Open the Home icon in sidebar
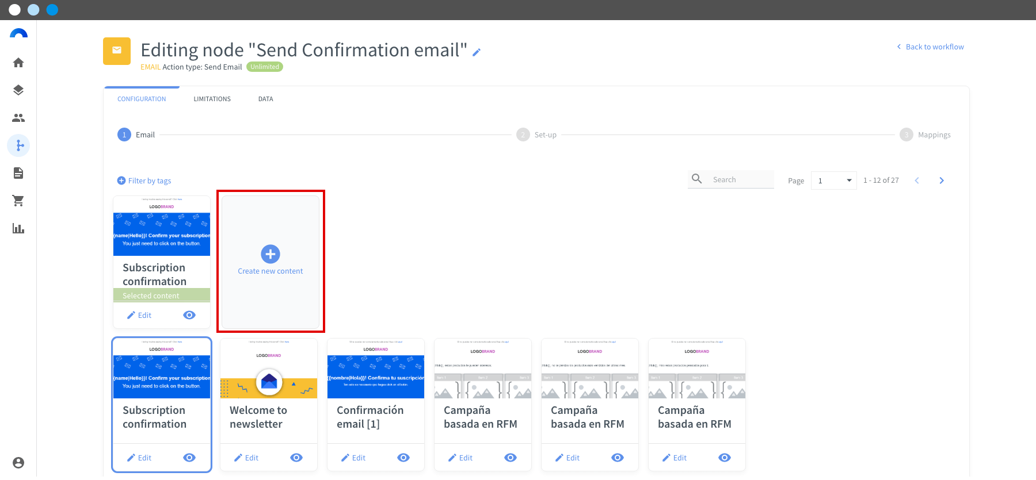The width and height of the screenshot is (1036, 480). click(18, 63)
